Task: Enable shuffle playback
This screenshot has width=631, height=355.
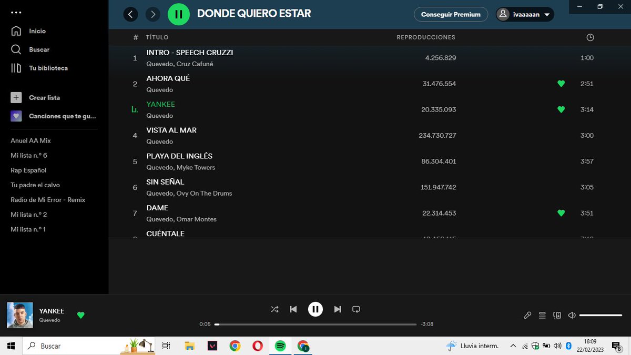Action: [274, 309]
